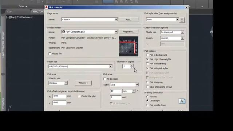
Task: Click the 2D Wireframe viewport label
Action: click(24, 17)
